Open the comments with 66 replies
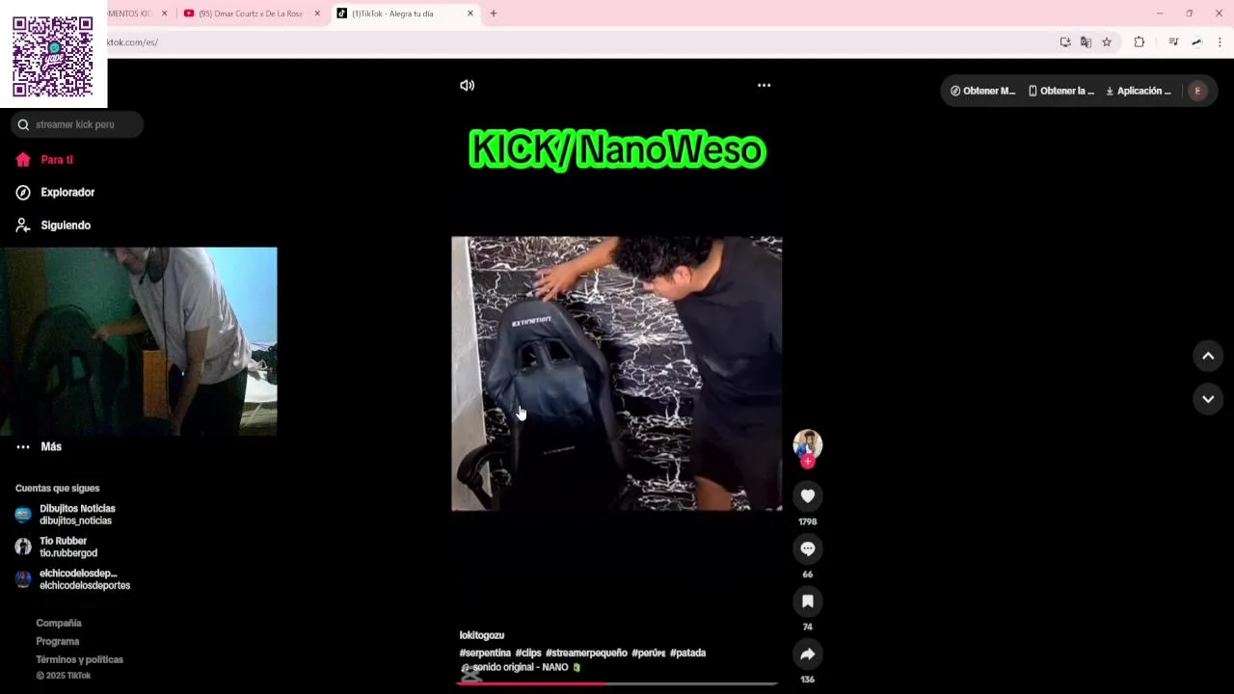 click(808, 548)
